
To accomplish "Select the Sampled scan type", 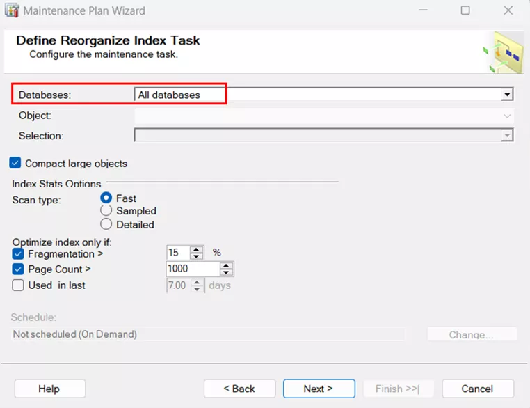I will pos(106,210).
